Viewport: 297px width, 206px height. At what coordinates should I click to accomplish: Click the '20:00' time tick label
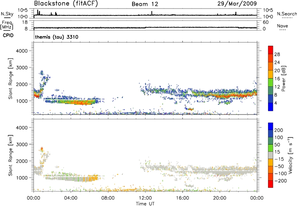click(x=219, y=198)
